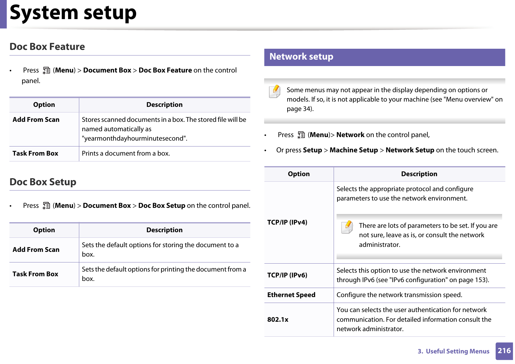Select the Task From Box table cell
515x364 pixels.
(35, 153)
